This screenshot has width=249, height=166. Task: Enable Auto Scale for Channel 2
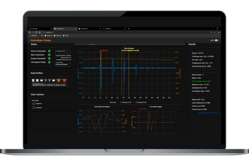coord(34,107)
